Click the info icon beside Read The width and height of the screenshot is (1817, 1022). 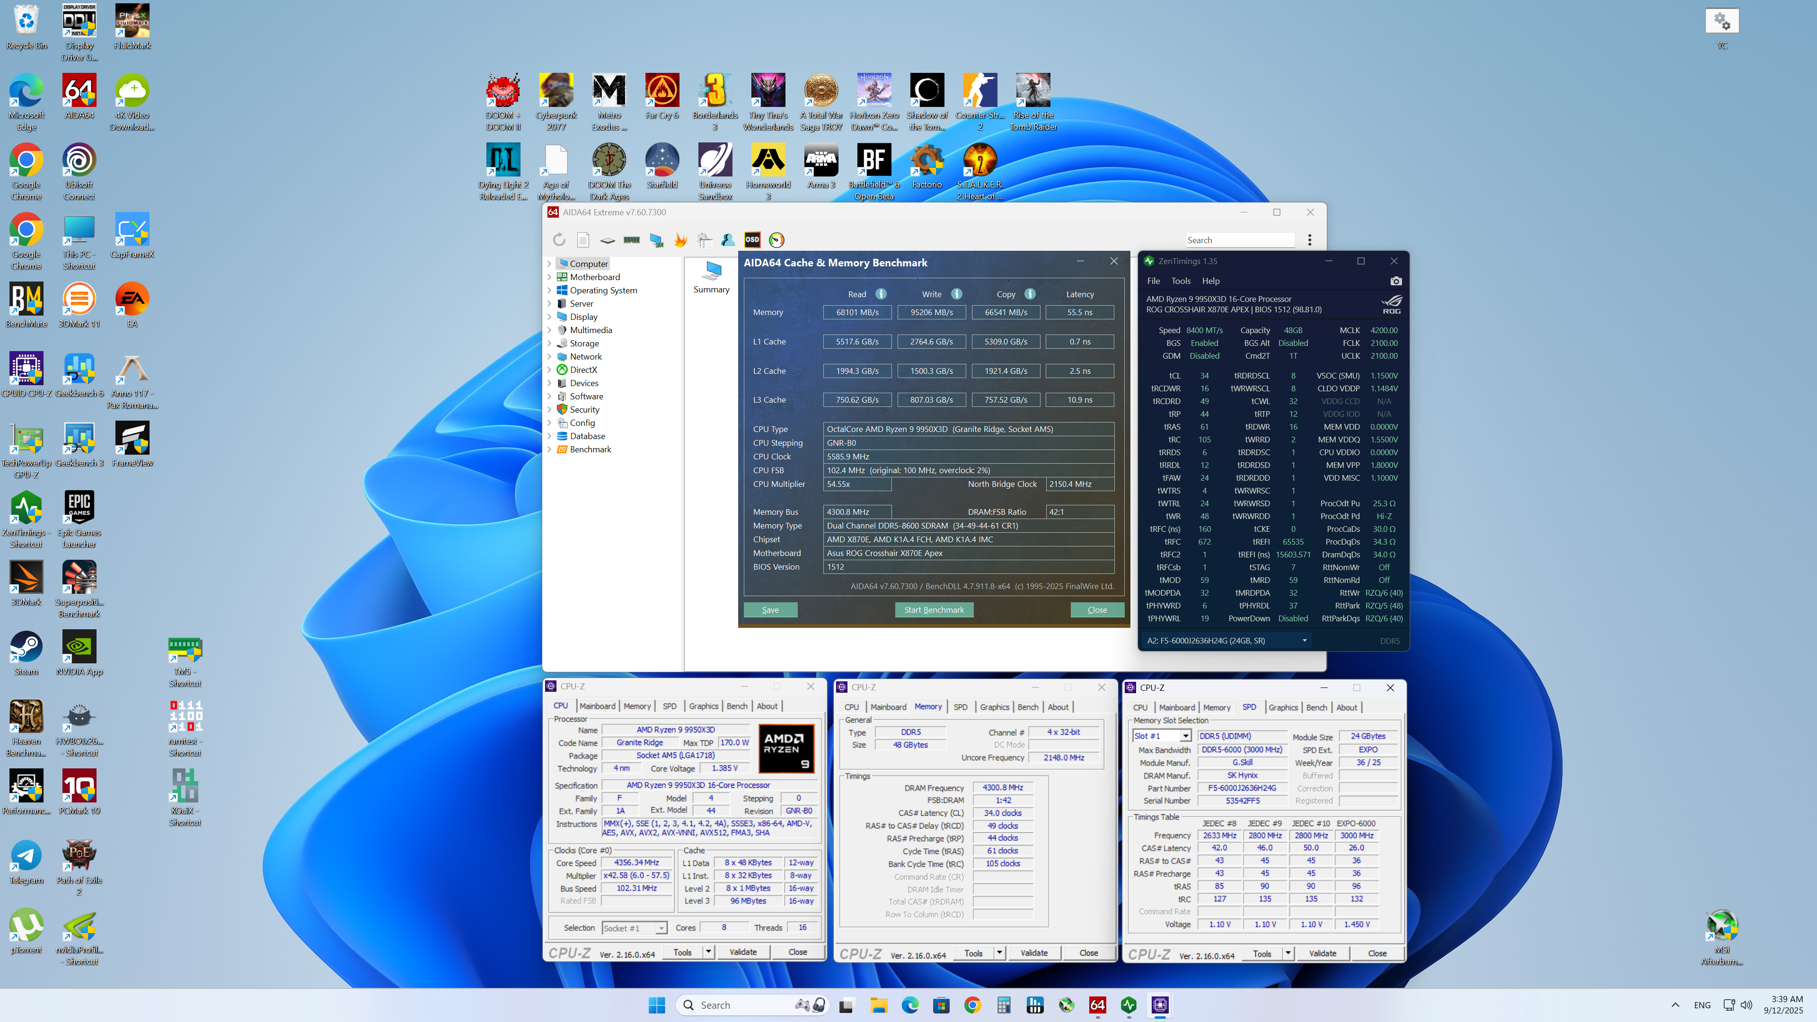[881, 294]
